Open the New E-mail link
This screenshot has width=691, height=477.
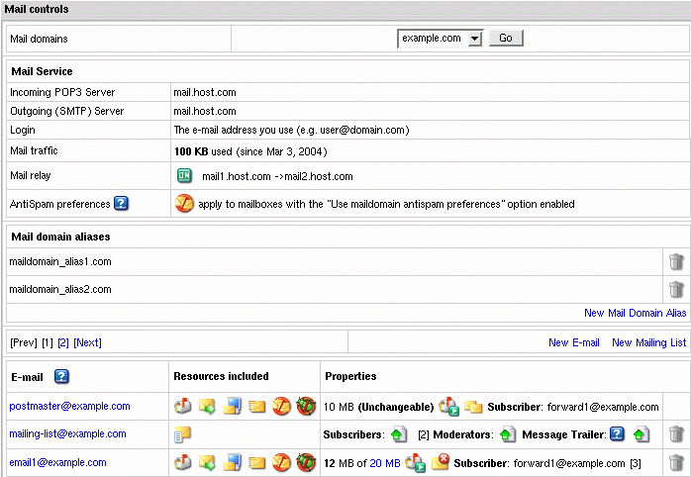574,342
